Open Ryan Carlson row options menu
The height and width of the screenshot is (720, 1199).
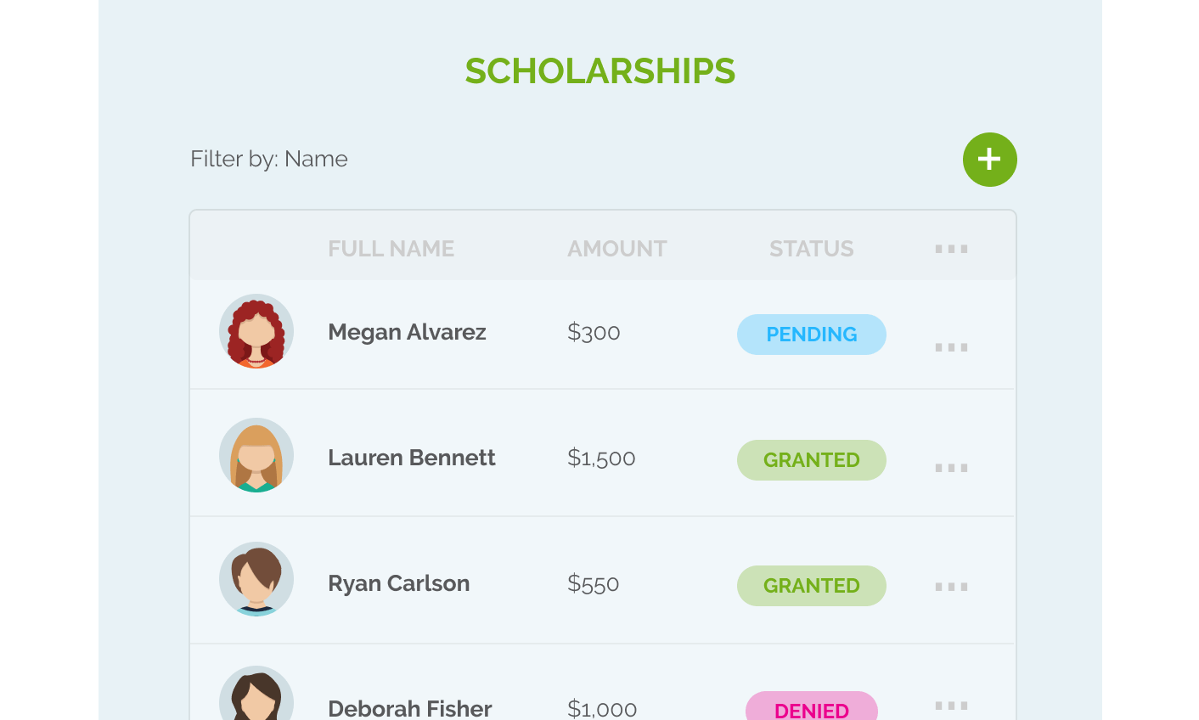click(x=951, y=587)
